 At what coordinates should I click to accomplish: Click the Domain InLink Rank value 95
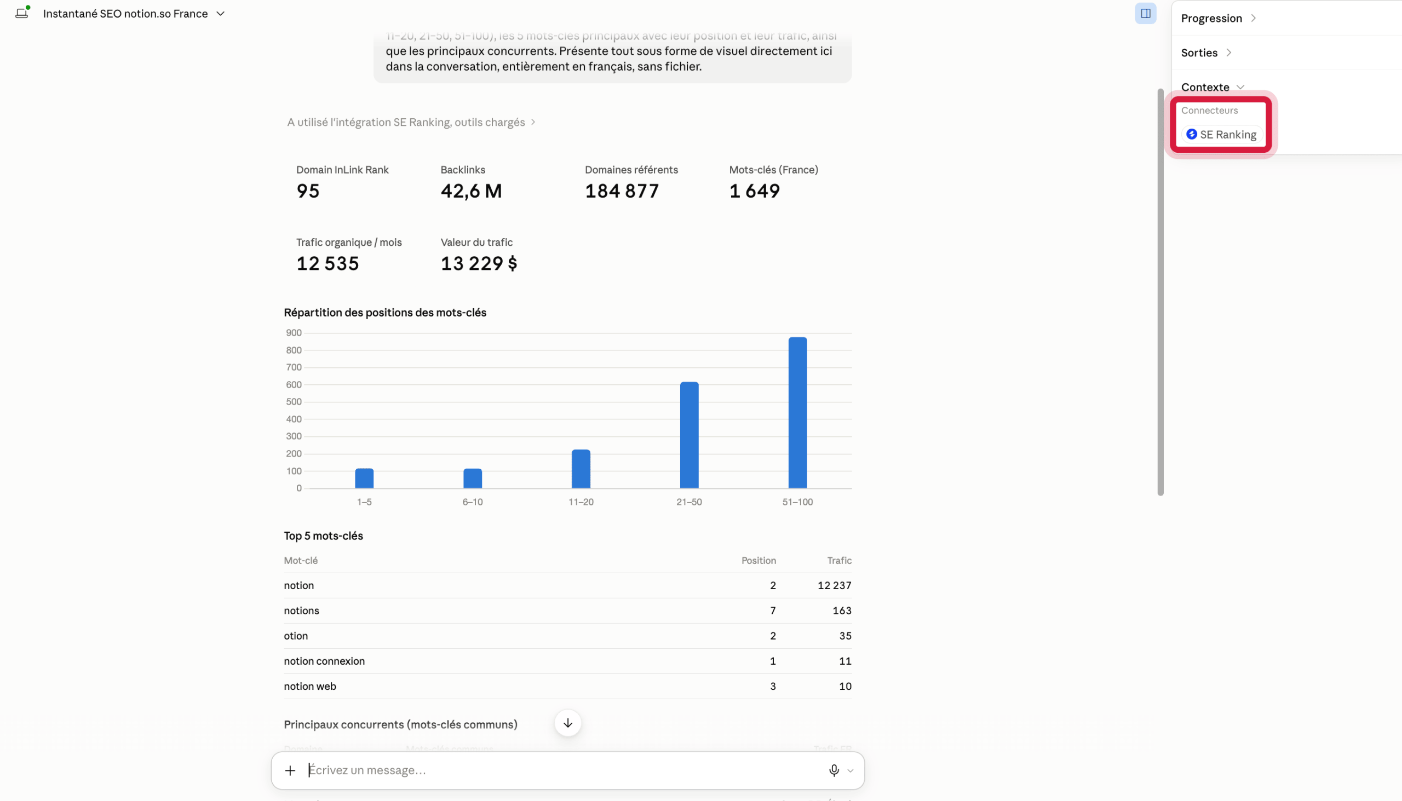(308, 191)
